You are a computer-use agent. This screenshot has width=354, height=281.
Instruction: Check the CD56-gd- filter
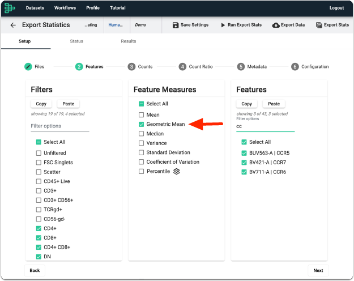click(x=39, y=219)
